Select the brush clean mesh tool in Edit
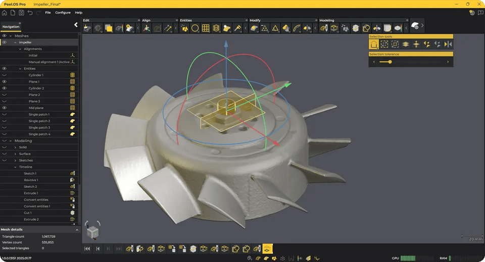This screenshot has height=262, width=485. 87,28
